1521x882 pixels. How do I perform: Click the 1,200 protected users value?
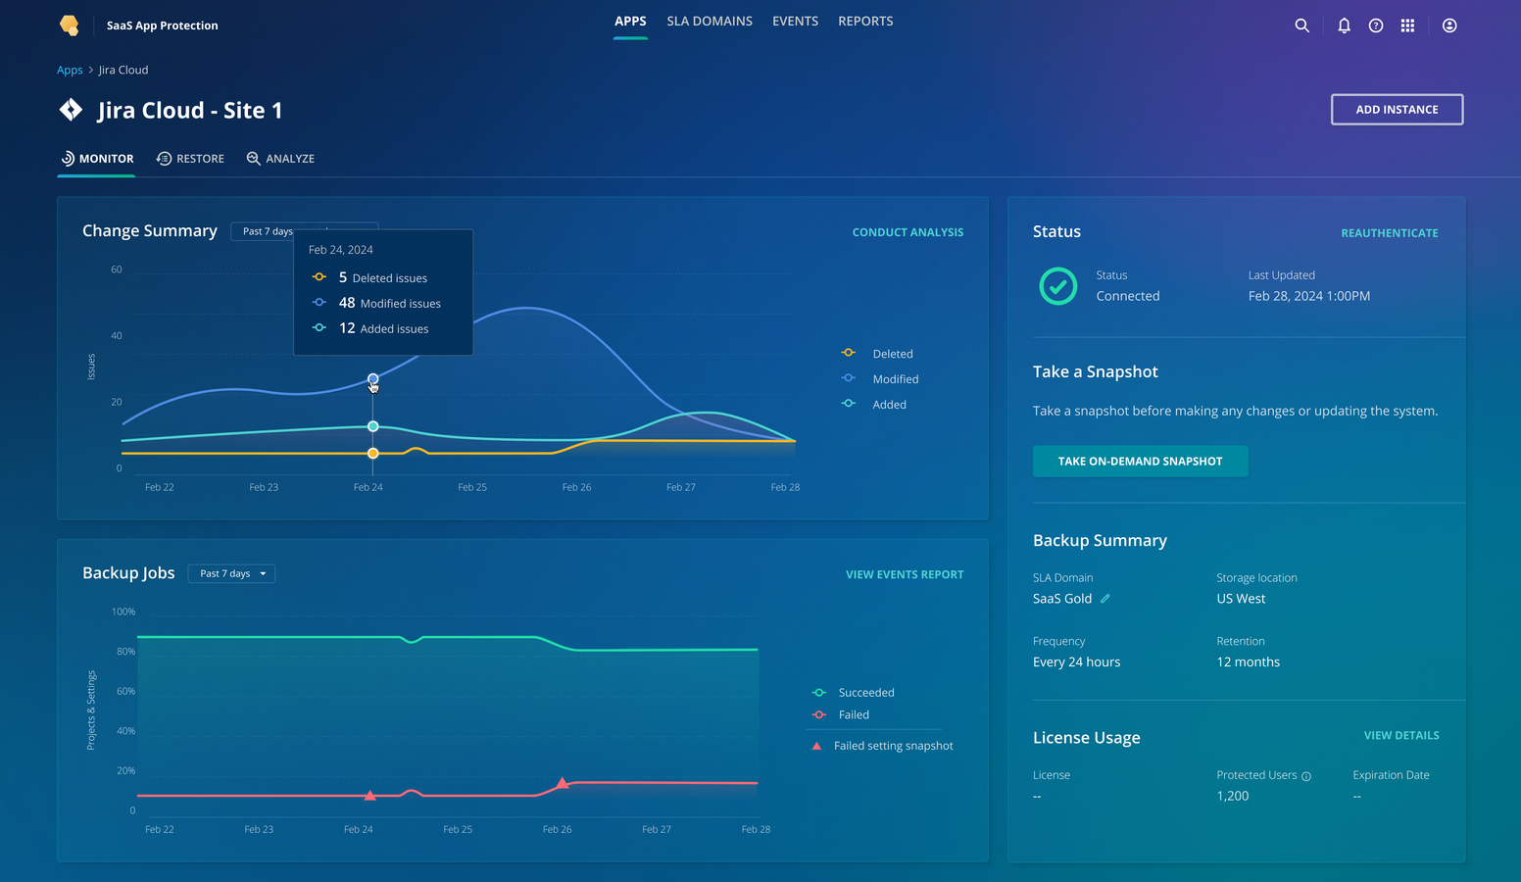click(x=1233, y=796)
